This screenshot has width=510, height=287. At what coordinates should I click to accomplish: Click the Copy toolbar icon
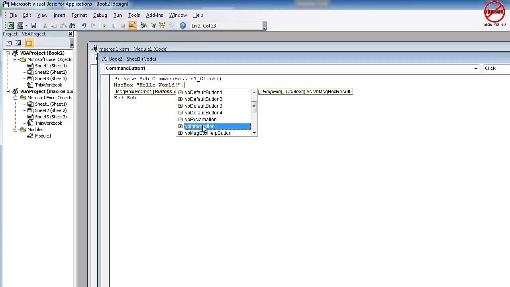pyautogui.click(x=54, y=26)
